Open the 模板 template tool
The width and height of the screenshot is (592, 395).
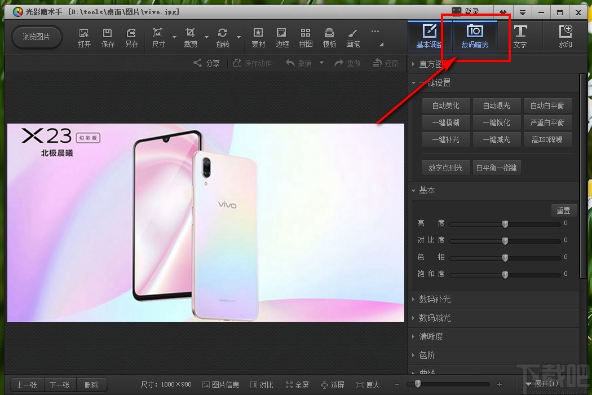(x=329, y=38)
